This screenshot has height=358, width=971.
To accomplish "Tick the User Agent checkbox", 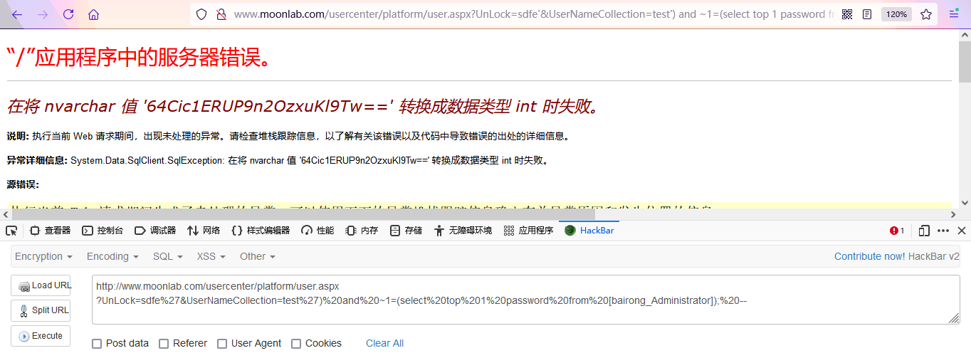I will click(222, 344).
